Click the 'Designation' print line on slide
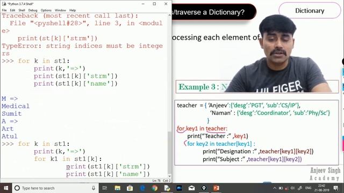344x193 pixels. click(x=258, y=151)
